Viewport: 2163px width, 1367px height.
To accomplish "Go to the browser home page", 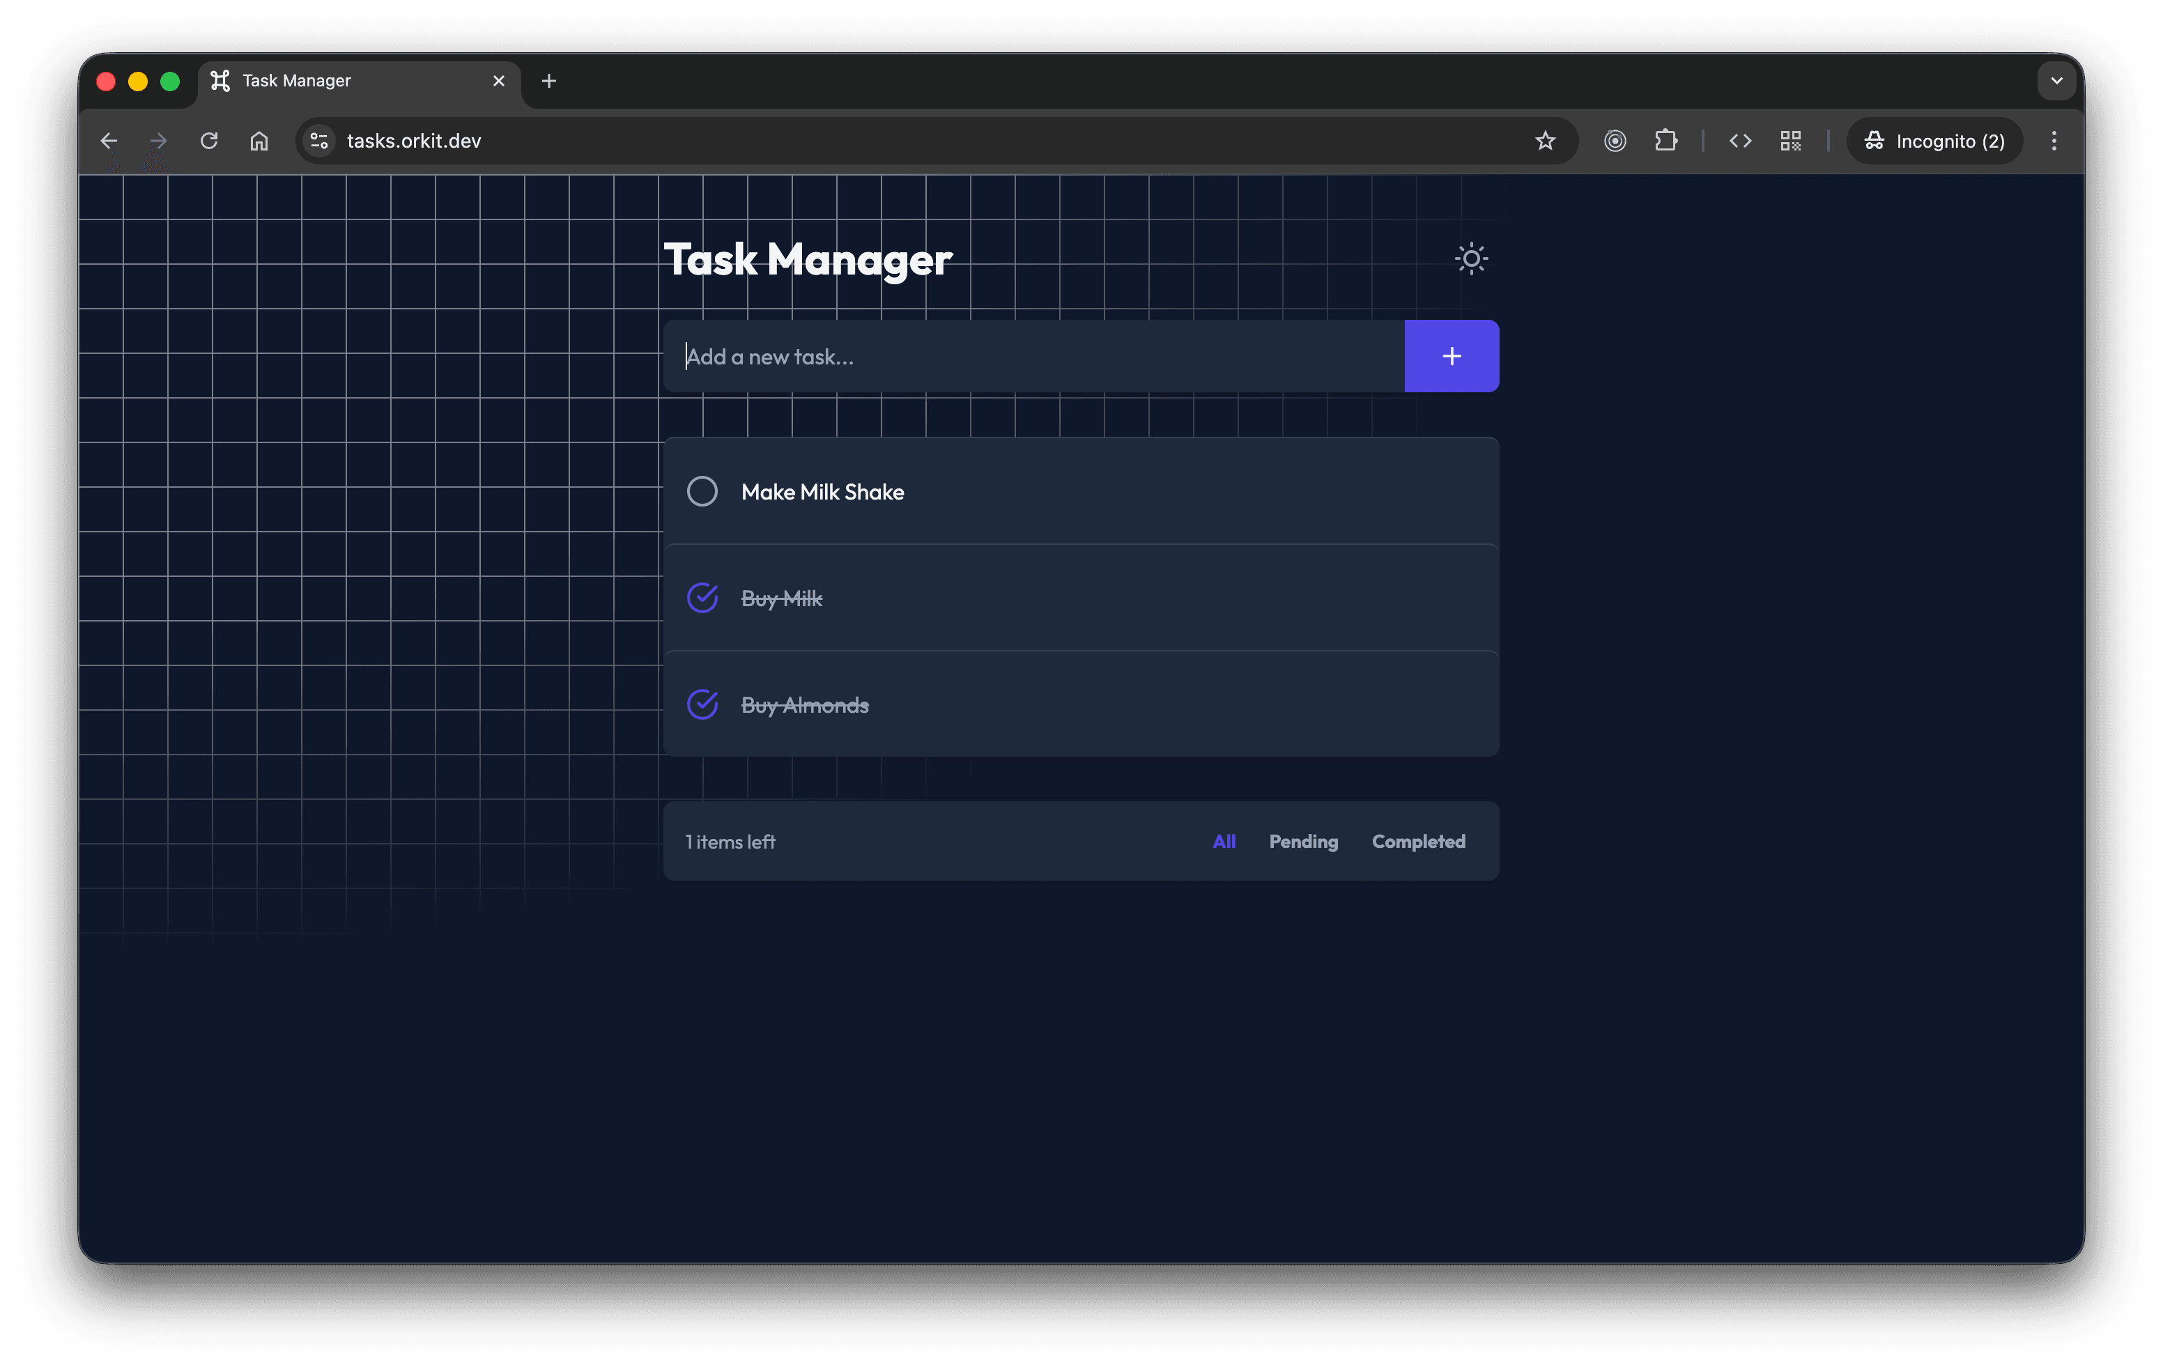I will point(259,141).
